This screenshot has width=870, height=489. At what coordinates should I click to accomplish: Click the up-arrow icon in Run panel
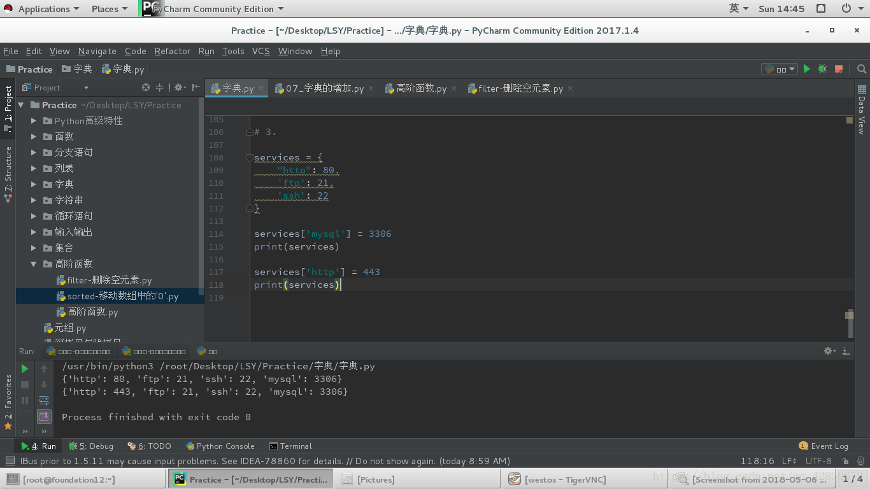(x=44, y=369)
